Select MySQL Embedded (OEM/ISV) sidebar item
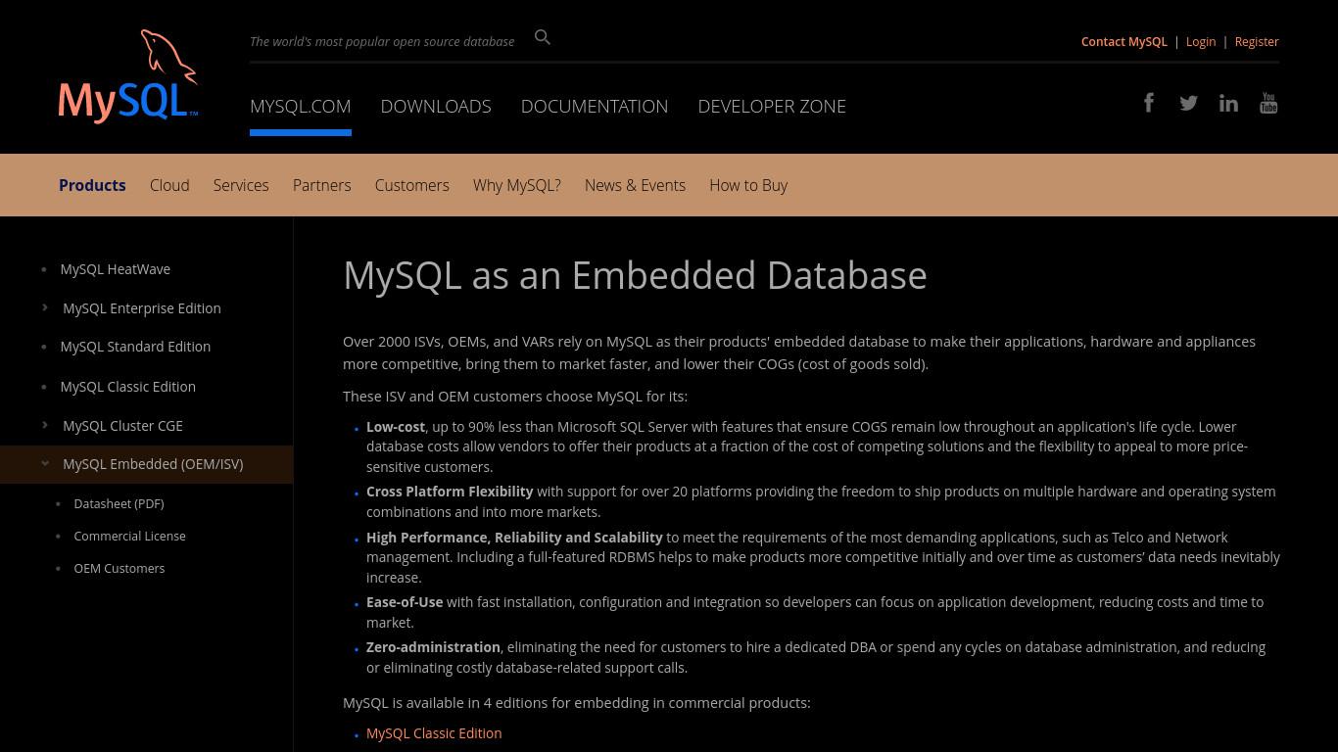 [153, 464]
